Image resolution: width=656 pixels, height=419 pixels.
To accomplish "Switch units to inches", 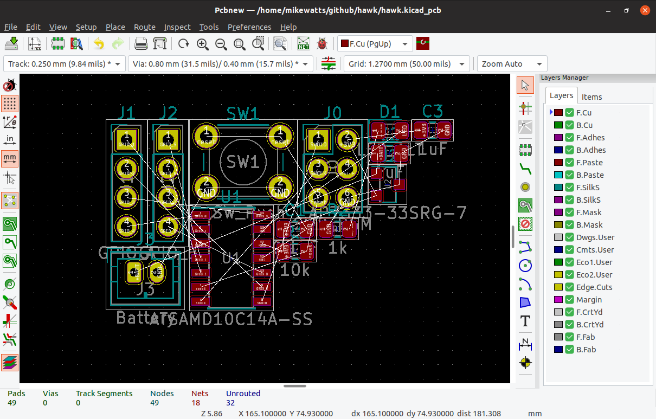I will 10,139.
